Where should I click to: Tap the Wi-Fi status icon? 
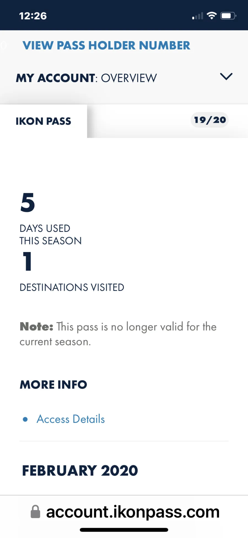(211, 16)
